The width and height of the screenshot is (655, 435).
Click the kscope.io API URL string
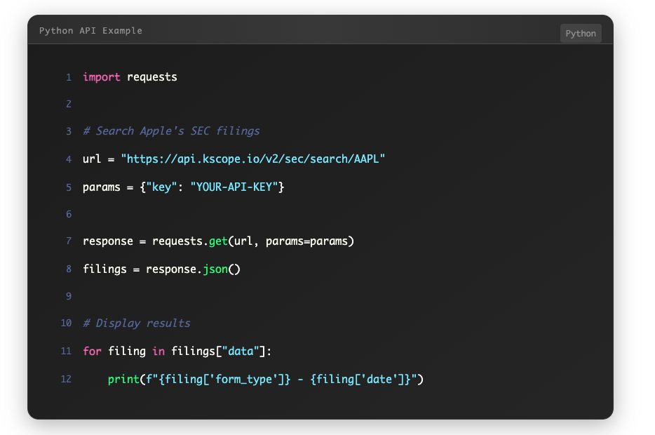pos(254,159)
